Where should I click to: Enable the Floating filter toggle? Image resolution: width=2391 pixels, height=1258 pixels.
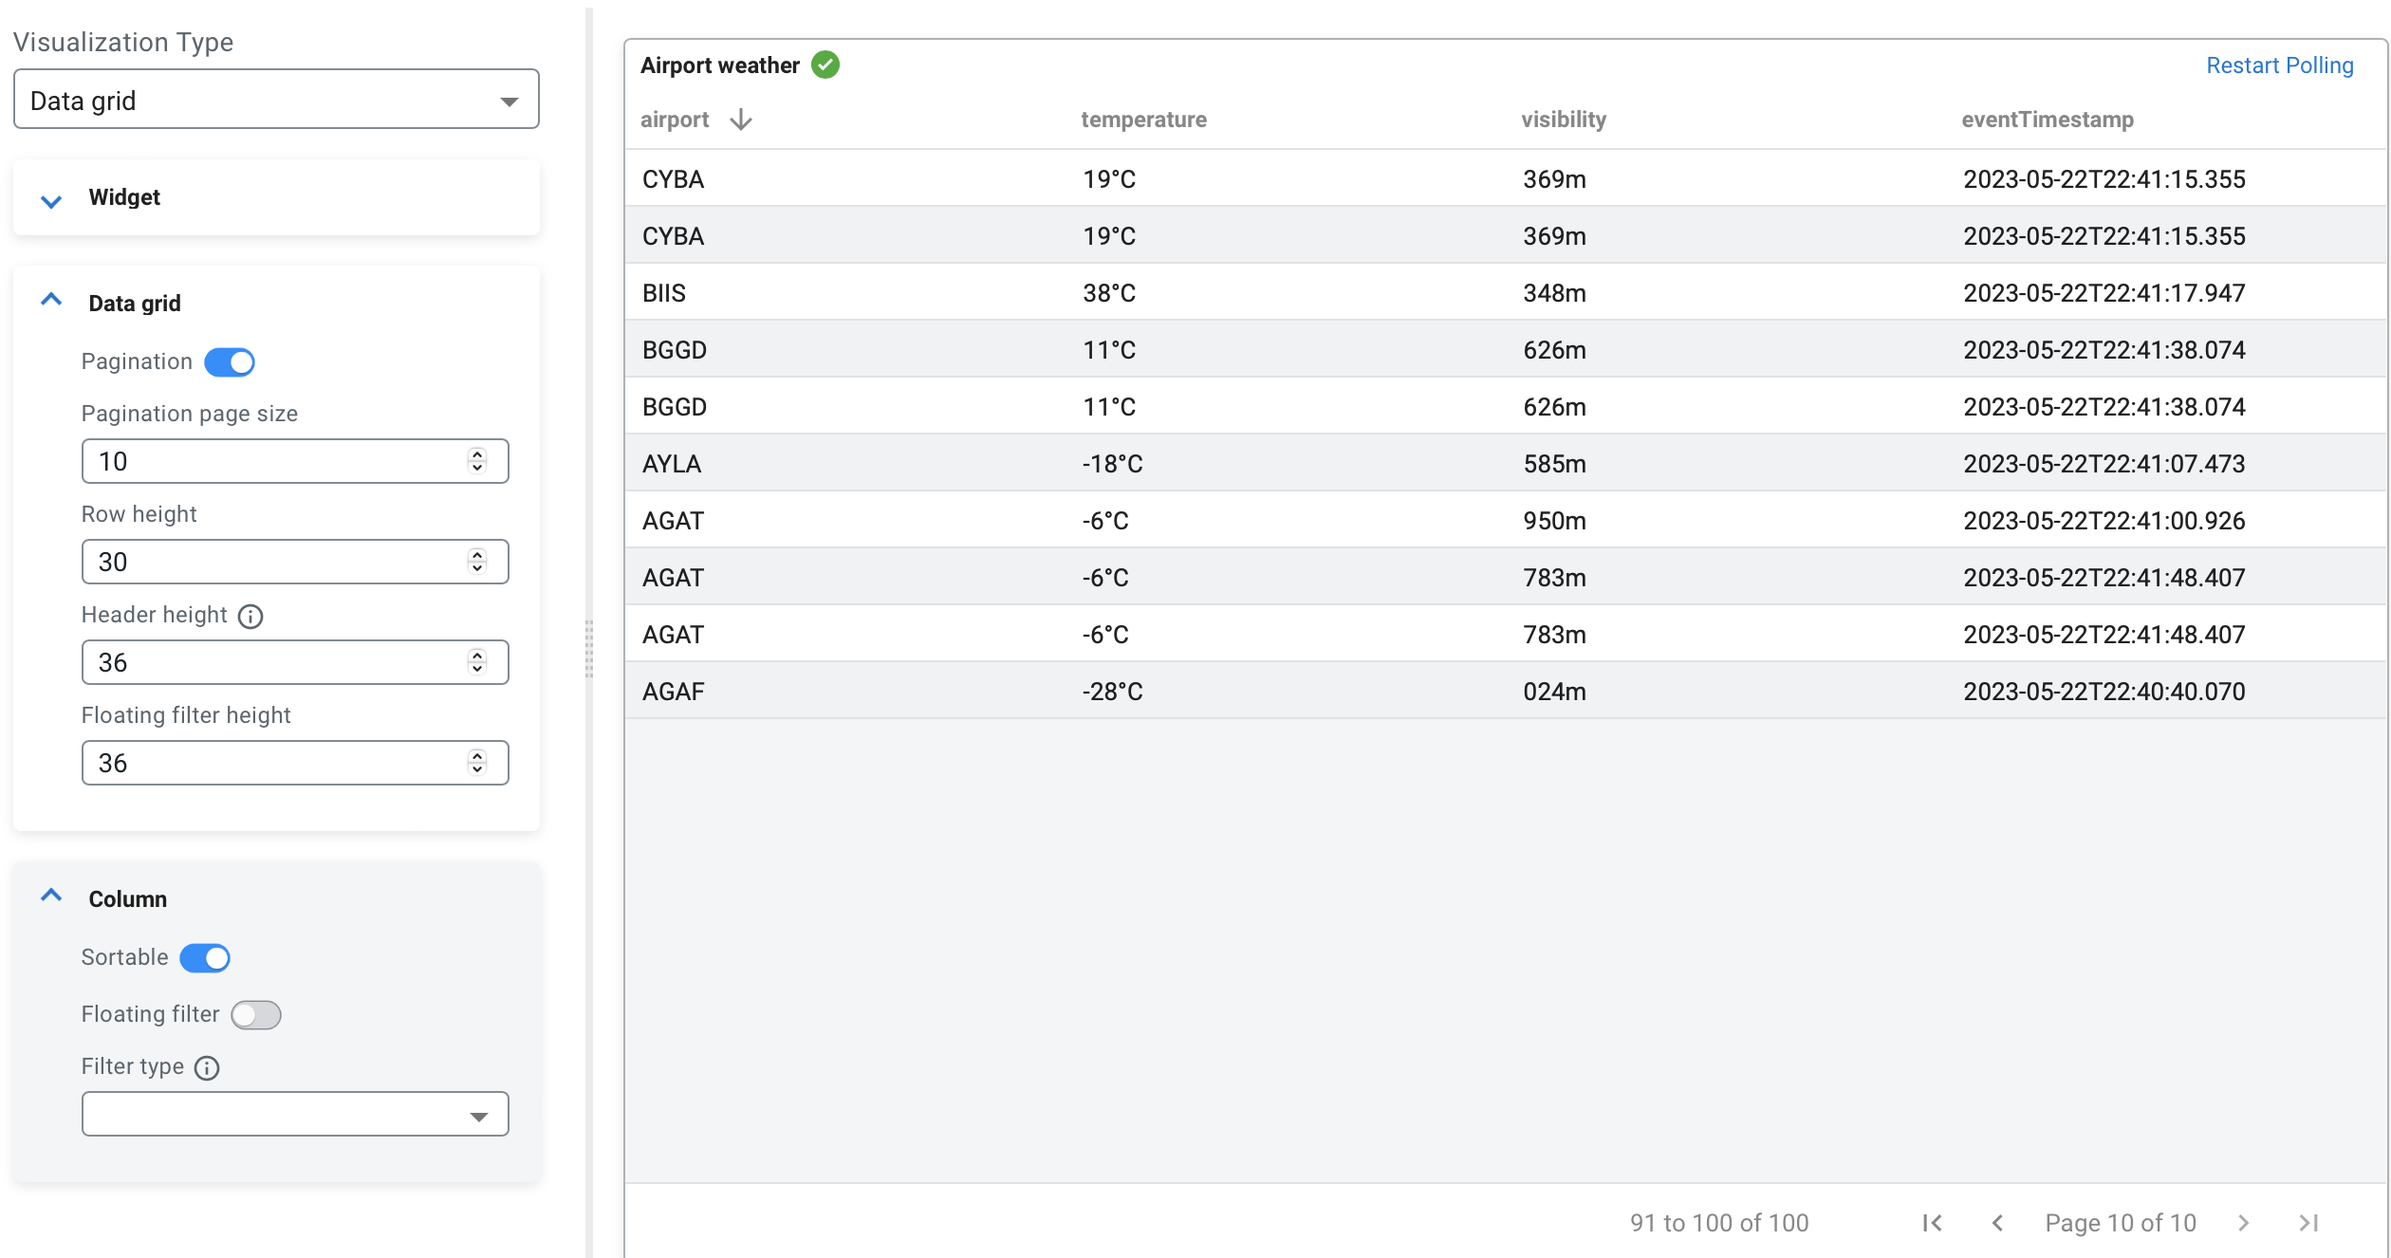(x=256, y=1015)
